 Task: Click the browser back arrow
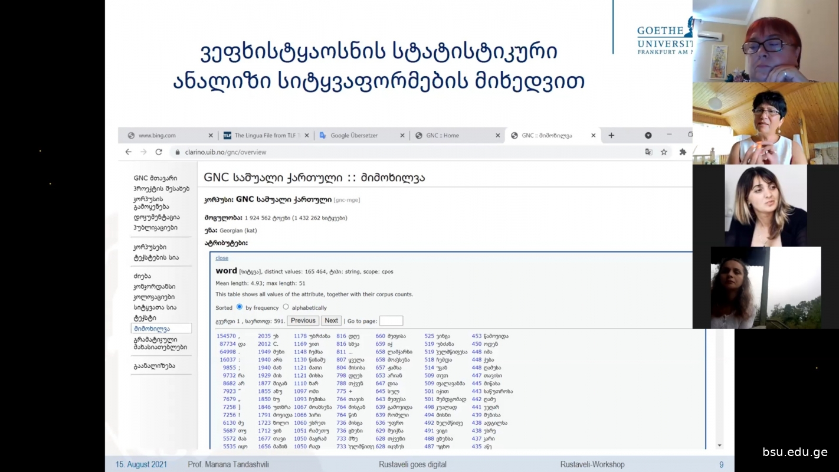(x=128, y=152)
